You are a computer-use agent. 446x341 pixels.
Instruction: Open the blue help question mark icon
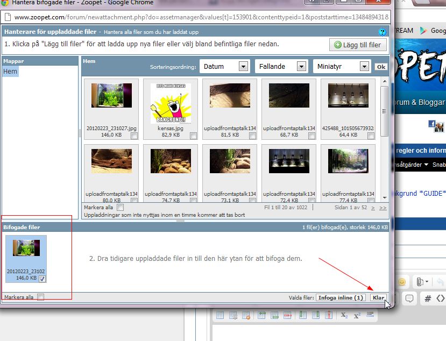(x=383, y=32)
